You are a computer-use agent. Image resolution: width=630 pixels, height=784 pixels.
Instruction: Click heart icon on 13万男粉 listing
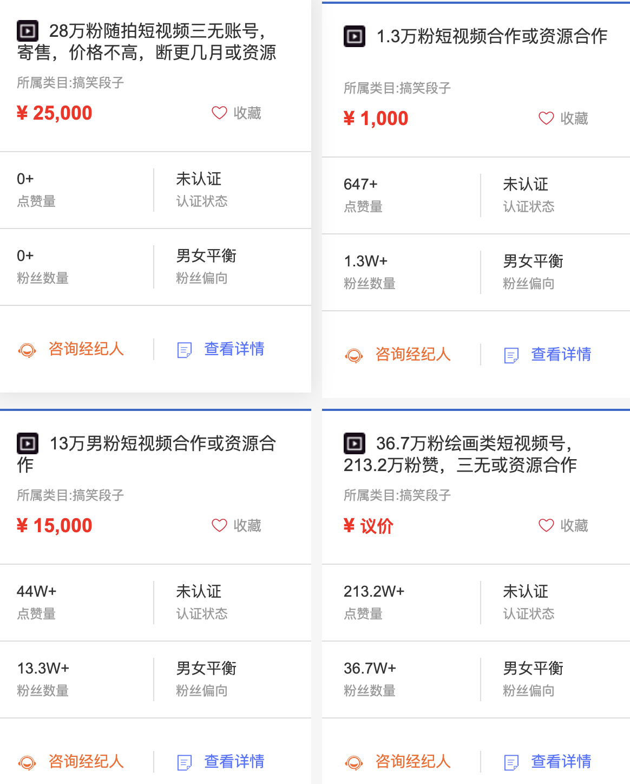219,525
